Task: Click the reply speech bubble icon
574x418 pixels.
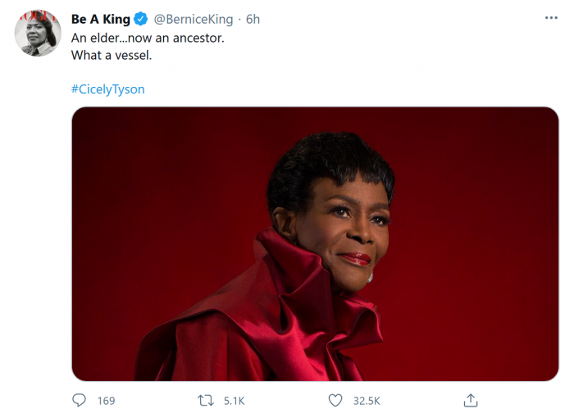Action: click(x=79, y=401)
